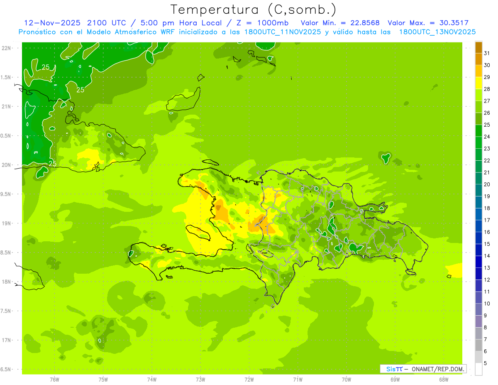This screenshot has height=385, width=498.
Task: Click the '74W' longitude axis label
Action: pyautogui.click(x=152, y=380)
